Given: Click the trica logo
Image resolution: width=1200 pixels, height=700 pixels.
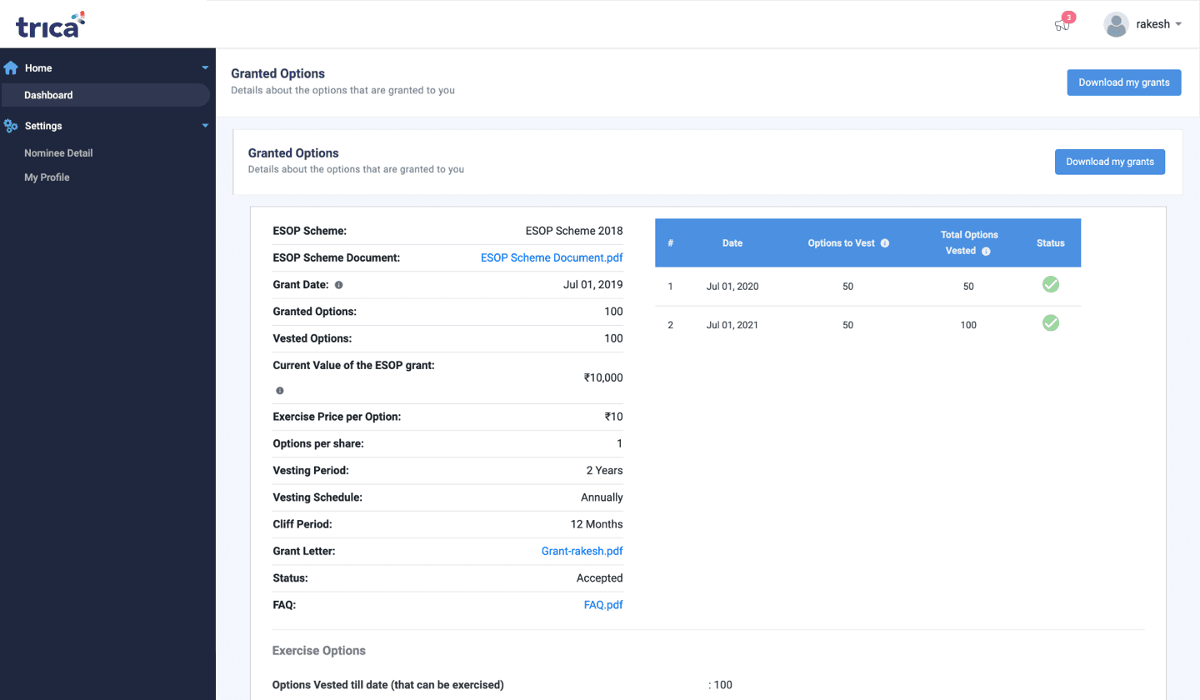Looking at the screenshot, I should coord(50,25).
